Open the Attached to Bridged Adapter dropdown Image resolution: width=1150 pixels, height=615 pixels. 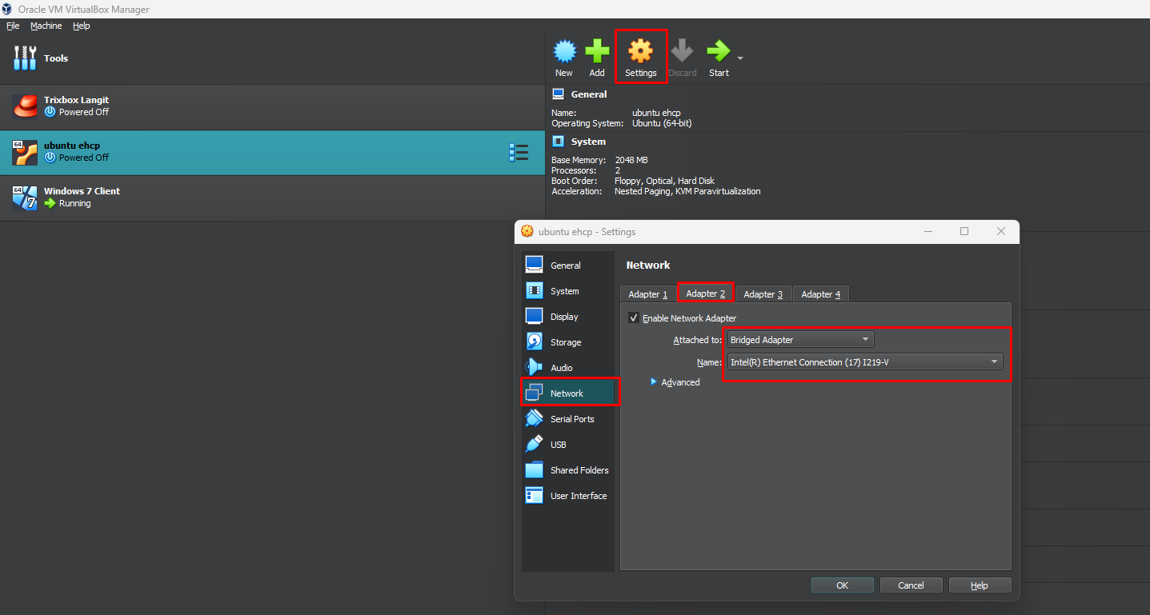800,340
